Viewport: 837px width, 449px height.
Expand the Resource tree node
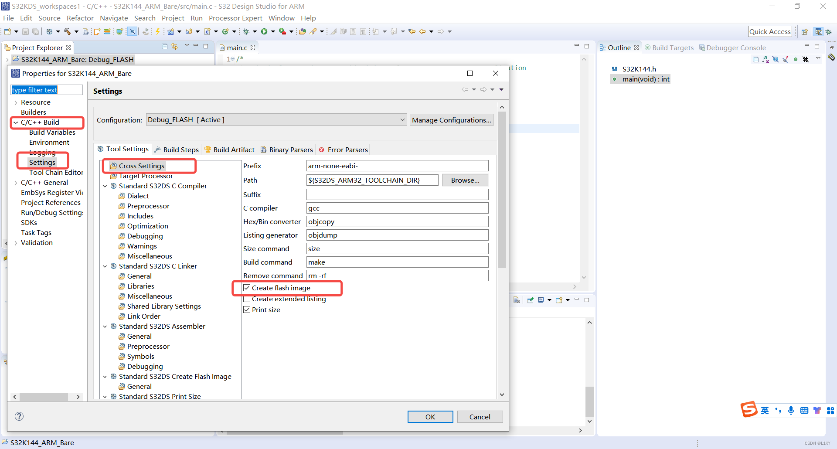tap(16, 102)
